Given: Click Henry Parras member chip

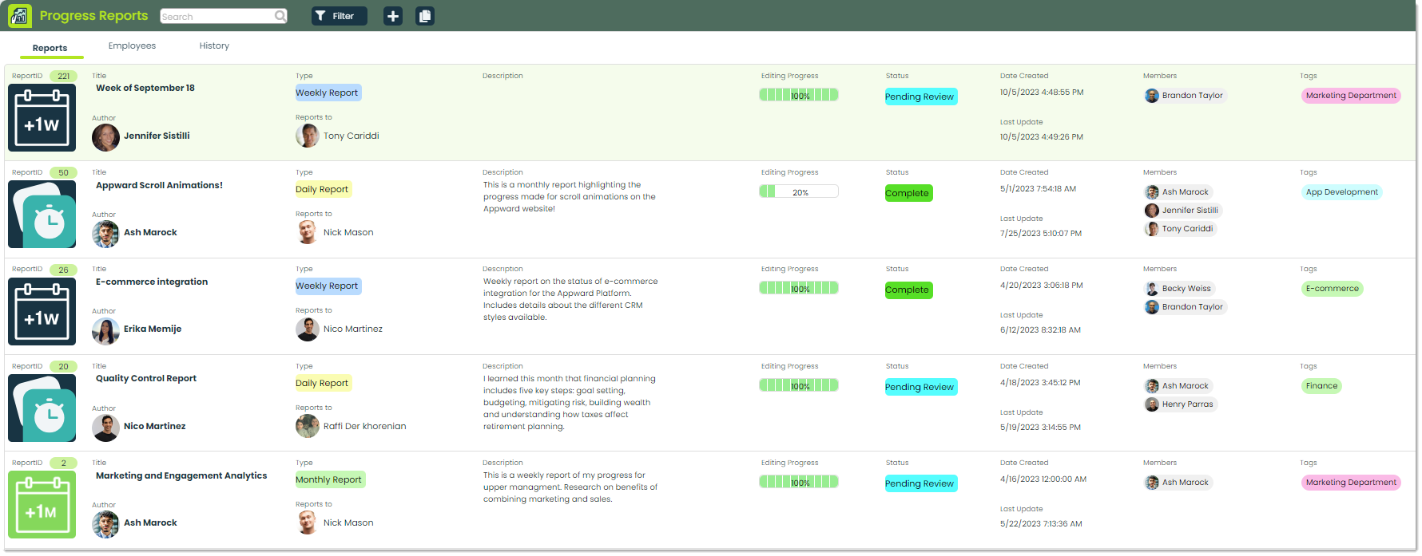Looking at the screenshot, I should click(x=1180, y=404).
